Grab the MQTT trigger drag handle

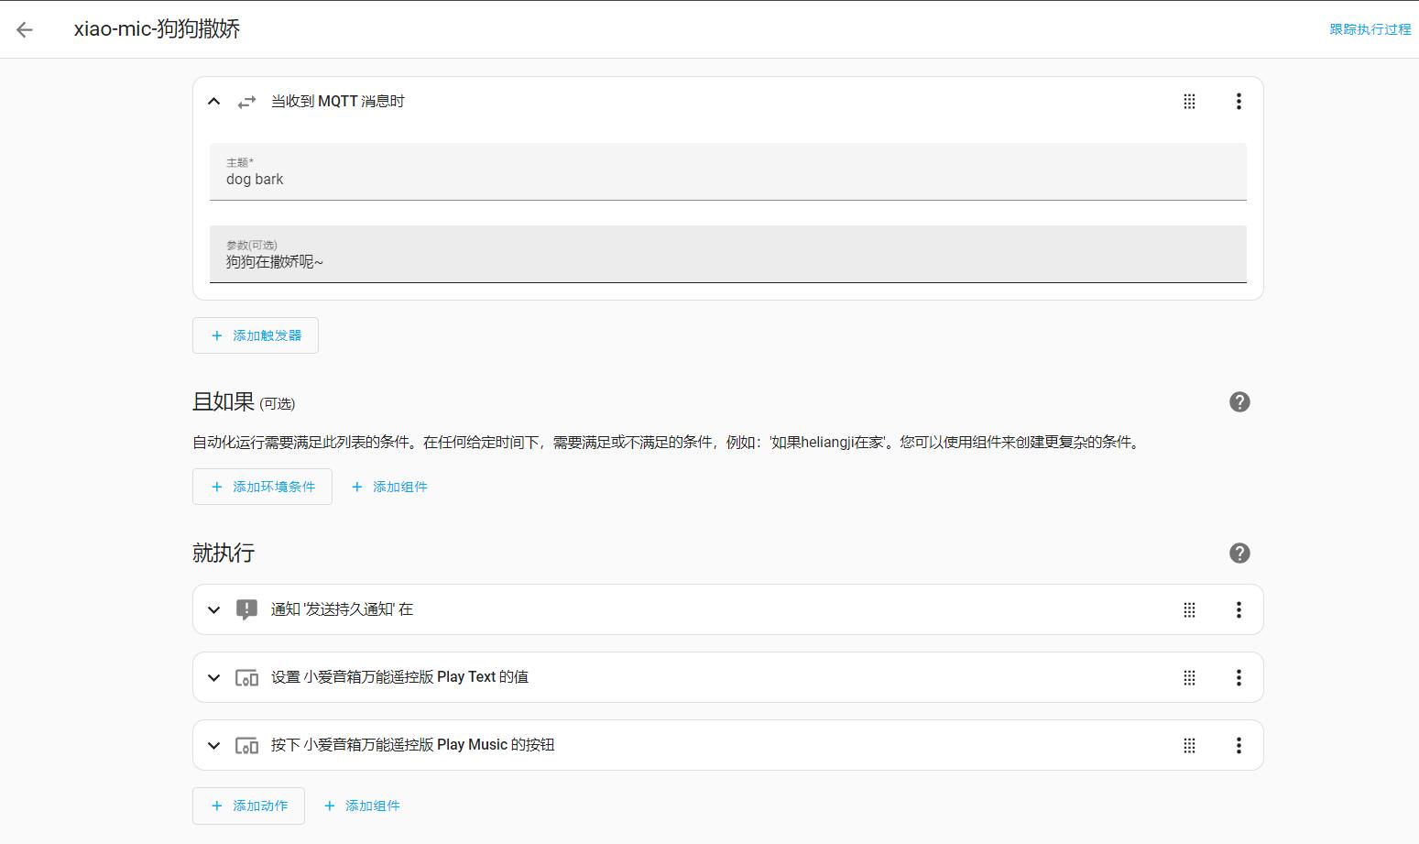pos(1189,102)
